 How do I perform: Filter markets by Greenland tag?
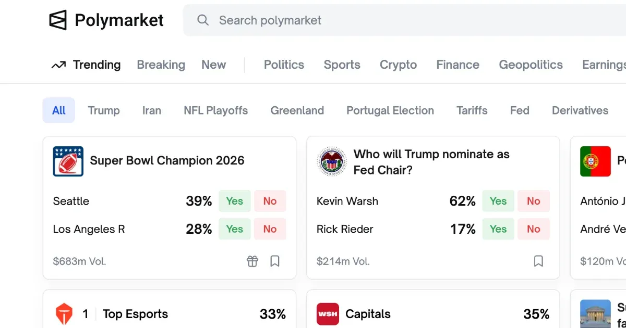(297, 110)
